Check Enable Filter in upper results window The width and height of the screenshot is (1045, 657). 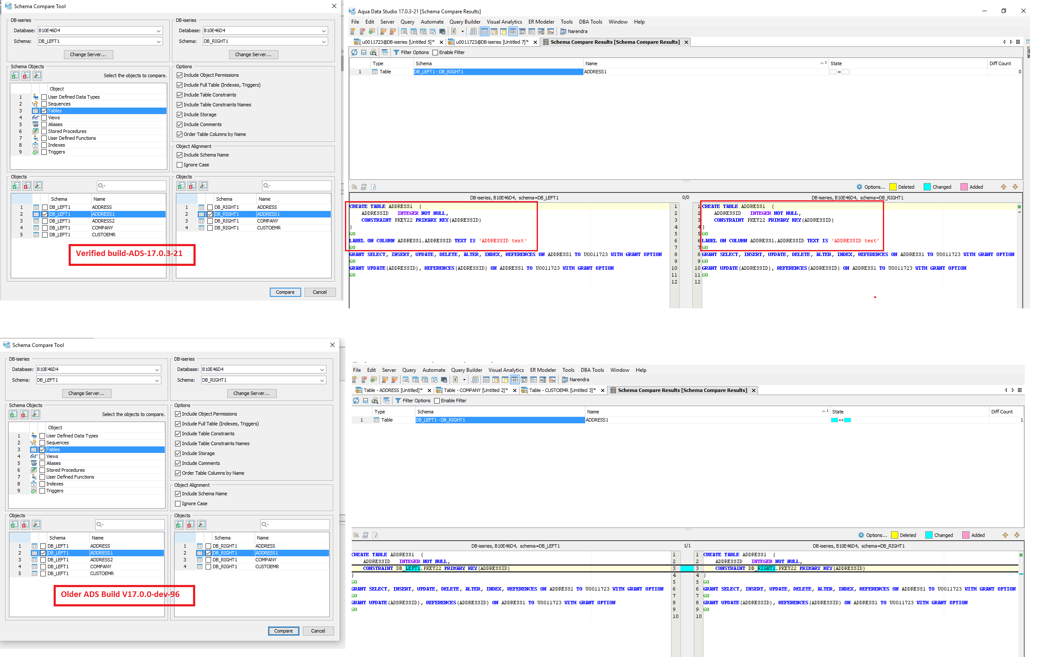435,52
